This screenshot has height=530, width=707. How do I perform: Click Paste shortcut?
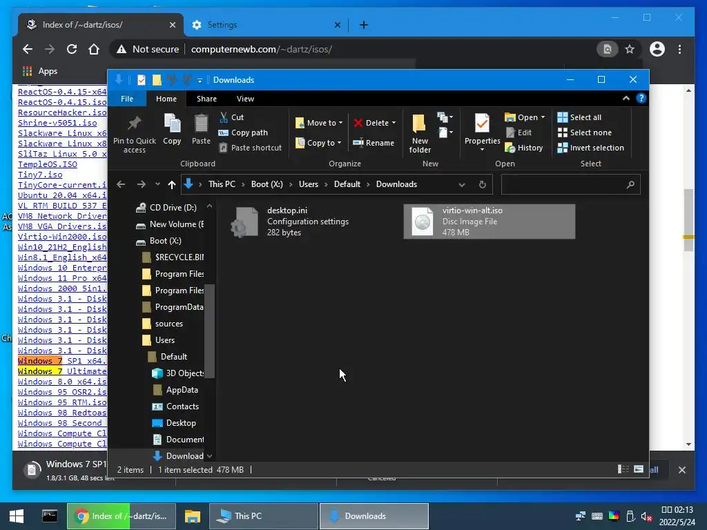coord(251,148)
